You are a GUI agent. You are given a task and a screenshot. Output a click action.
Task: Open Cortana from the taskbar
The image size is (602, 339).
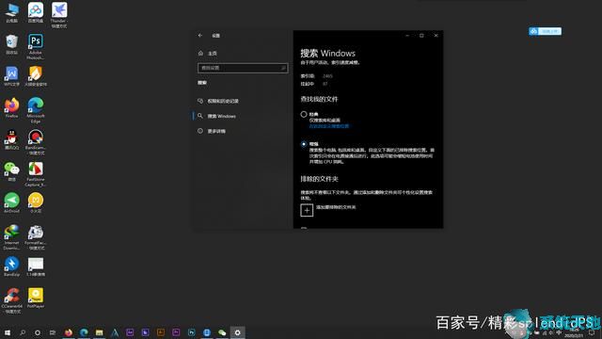(x=38, y=332)
